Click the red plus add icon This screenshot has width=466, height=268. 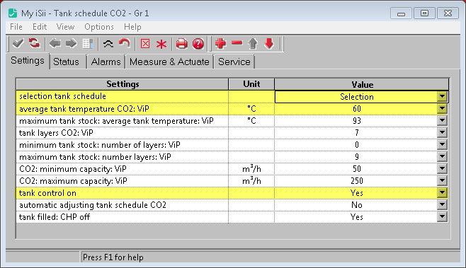pyautogui.click(x=220, y=44)
